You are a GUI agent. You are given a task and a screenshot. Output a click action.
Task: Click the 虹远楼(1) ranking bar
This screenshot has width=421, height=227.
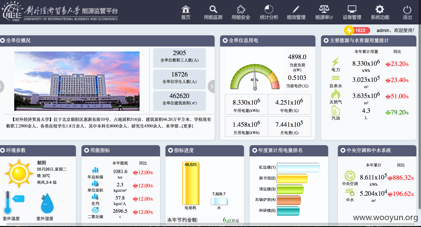[x=299, y=168]
